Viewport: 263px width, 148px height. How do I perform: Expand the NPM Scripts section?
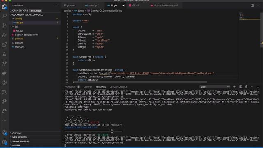35,137
